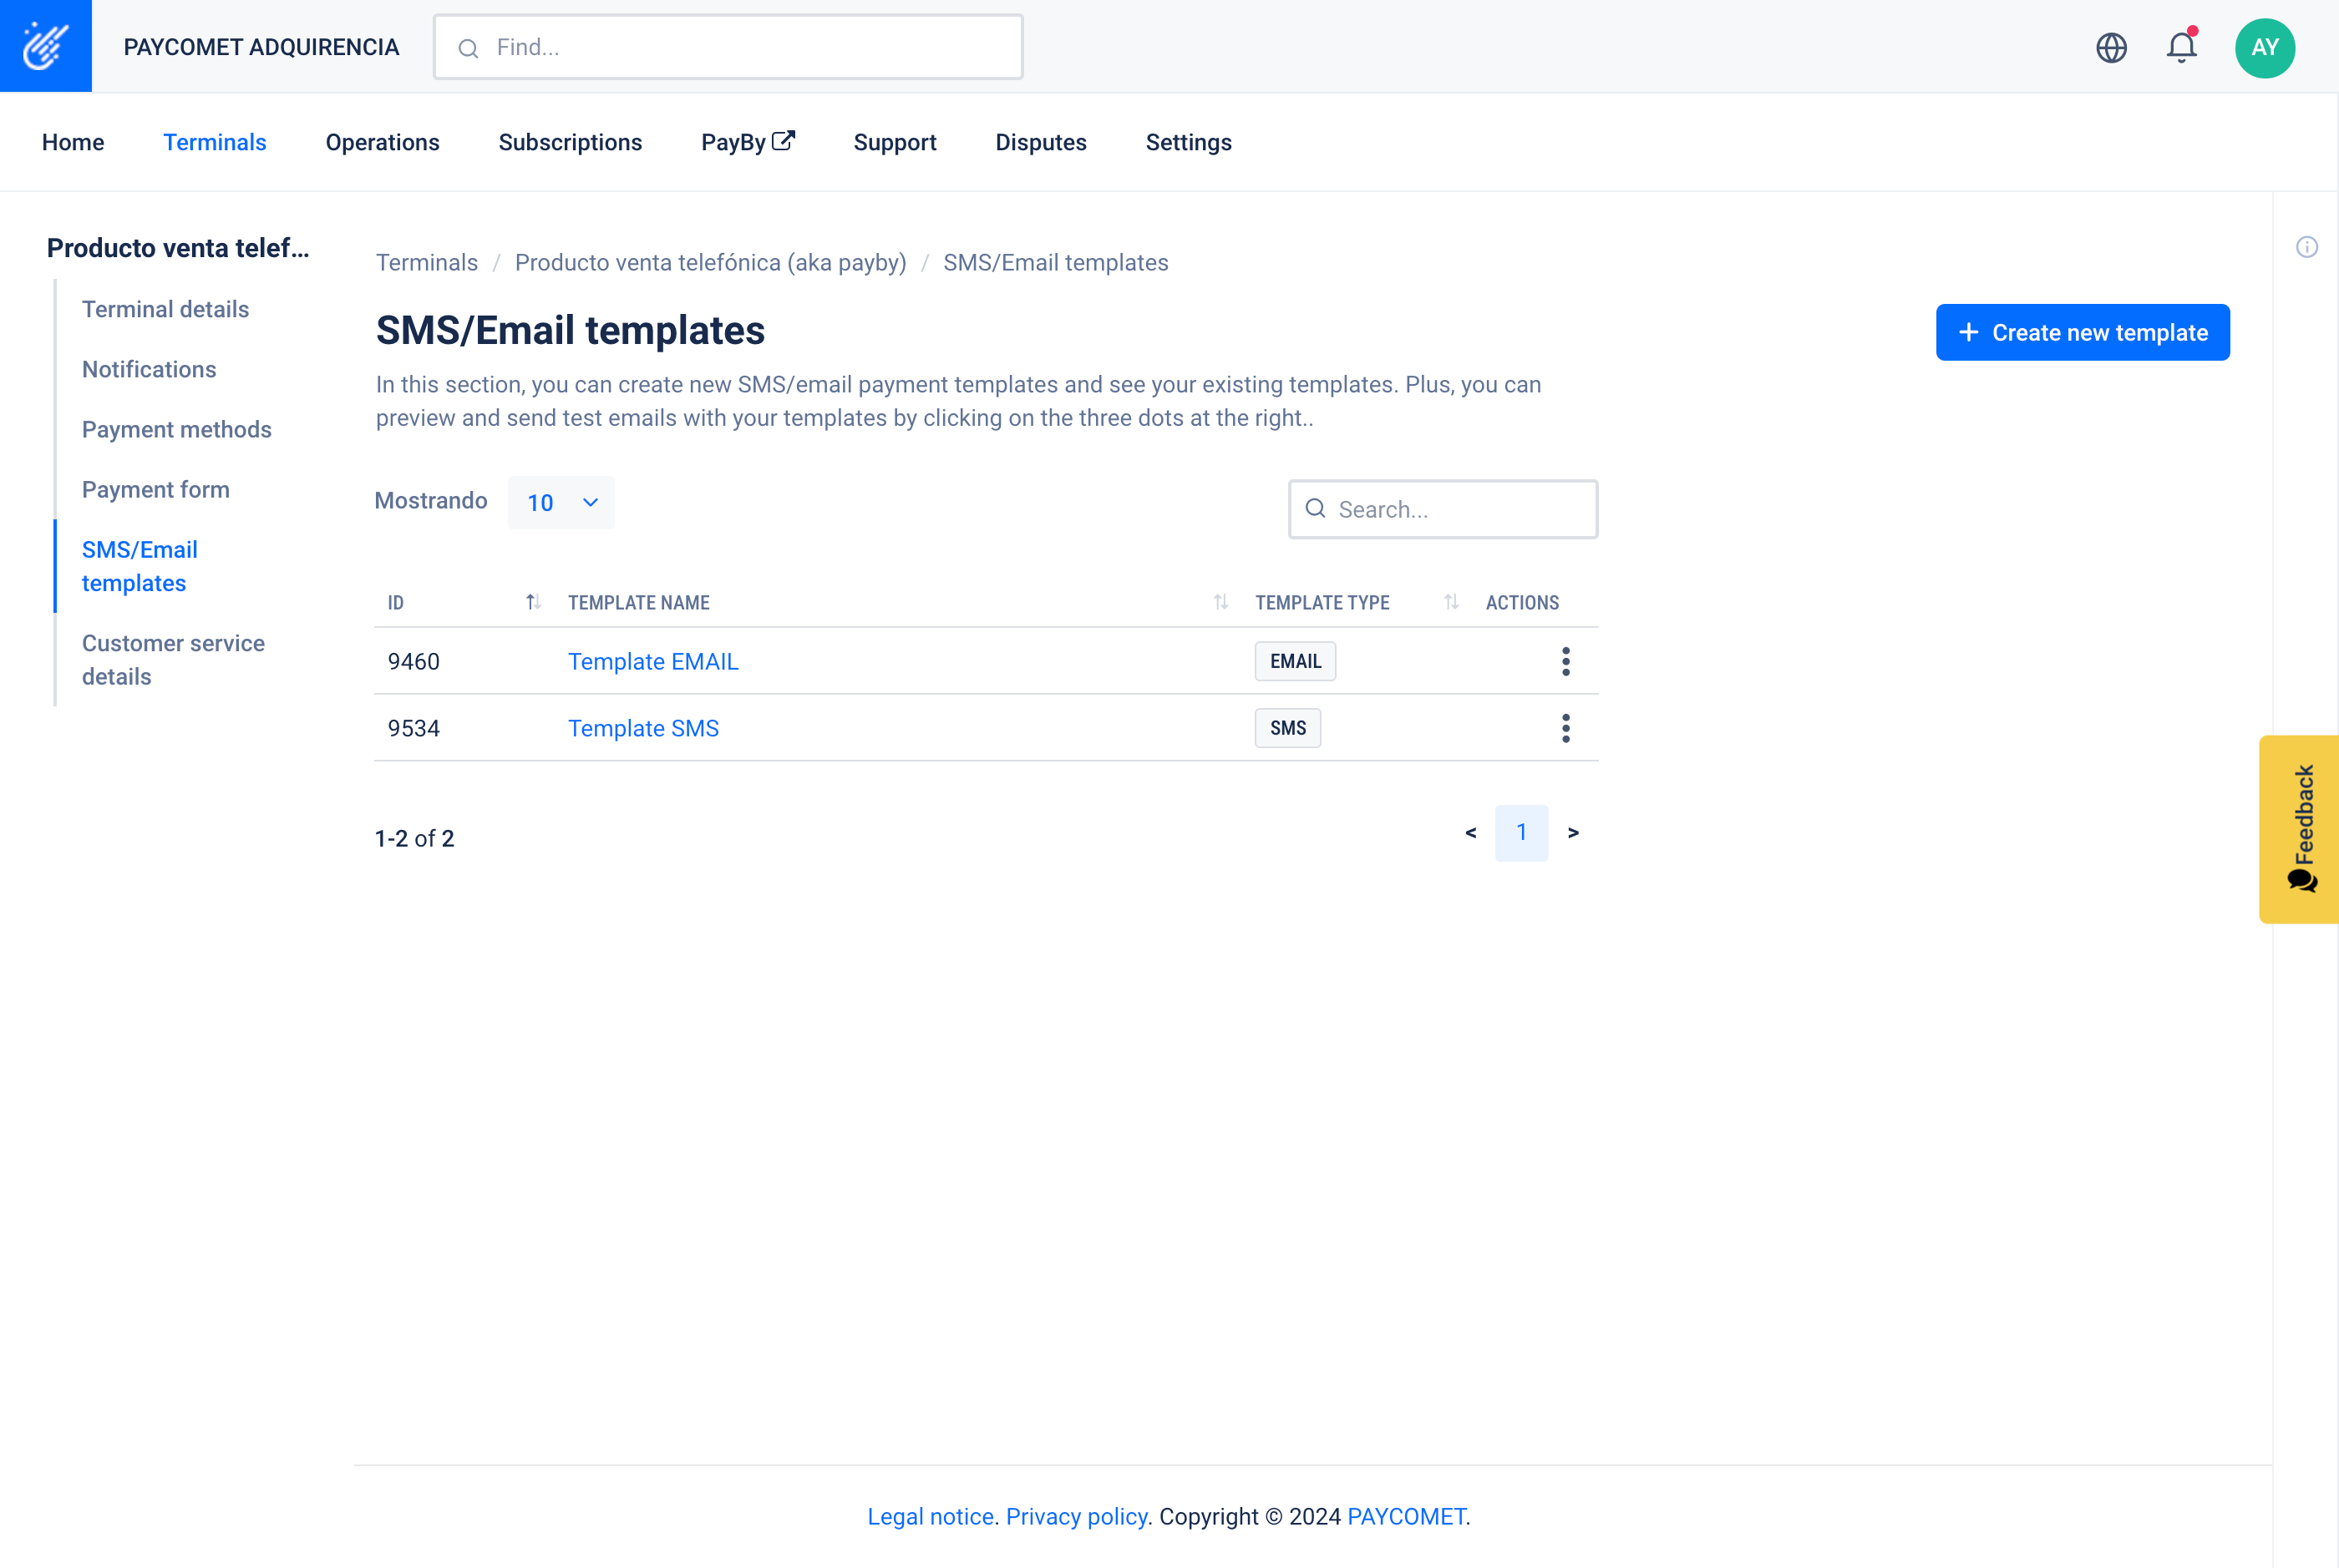
Task: Open Customer service details in sidebar
Action: (x=173, y=660)
